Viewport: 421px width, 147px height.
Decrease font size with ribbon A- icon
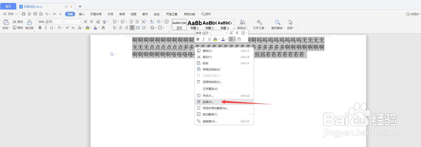(x=92, y=22)
